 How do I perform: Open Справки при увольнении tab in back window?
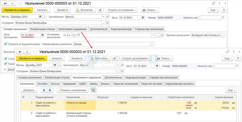click(149, 29)
